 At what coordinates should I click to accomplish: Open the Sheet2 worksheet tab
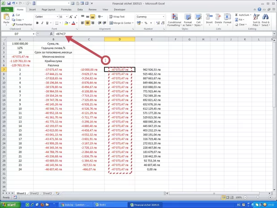[x=34, y=193]
